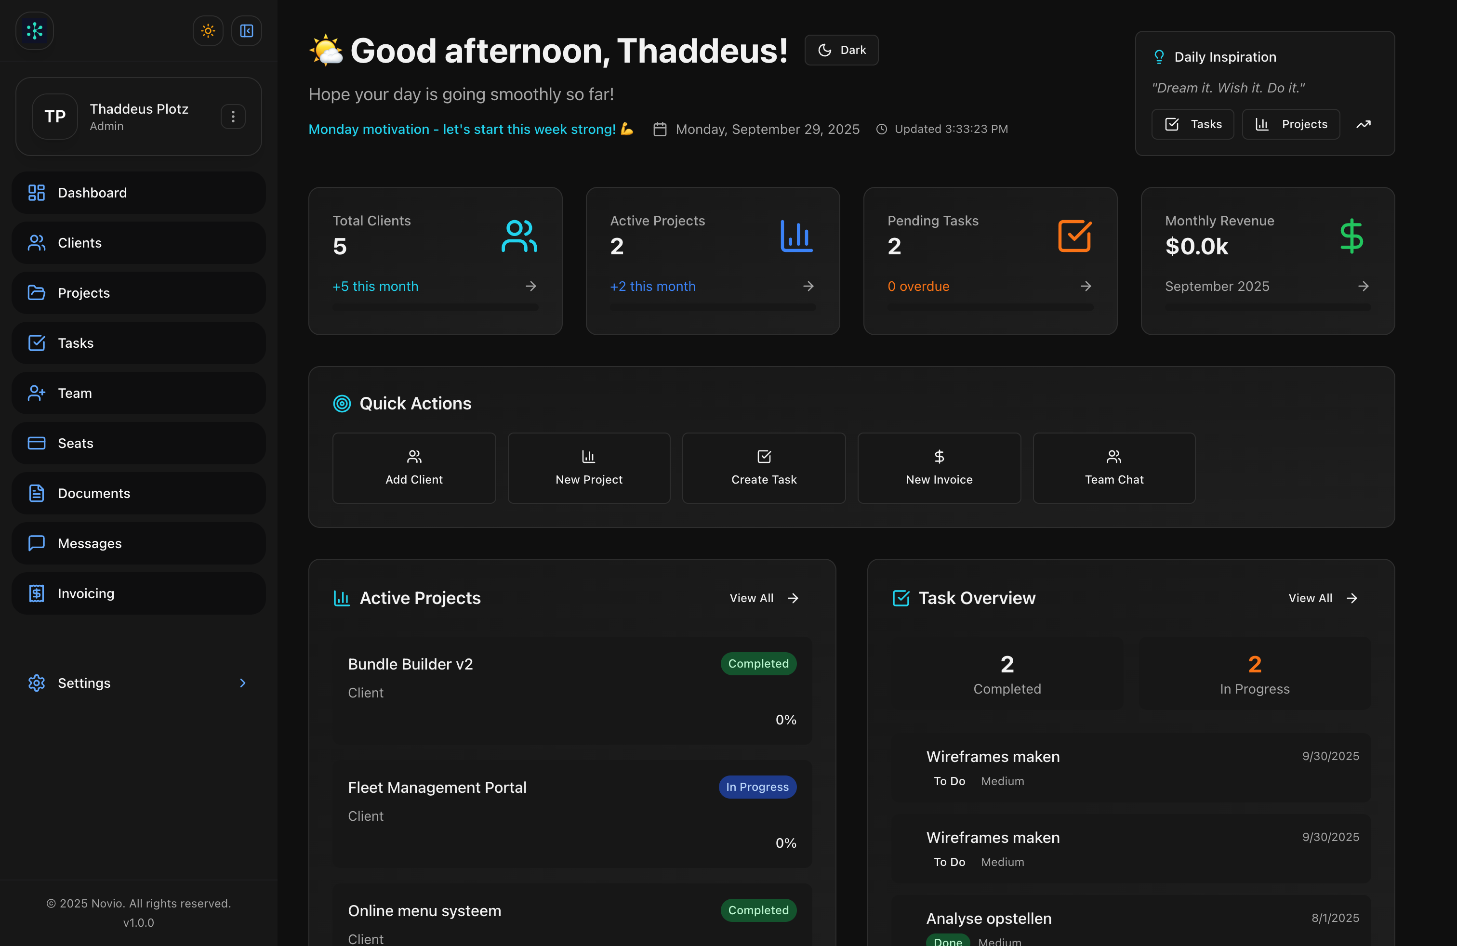Select the Create Task quick action
The image size is (1457, 946).
[x=763, y=468]
